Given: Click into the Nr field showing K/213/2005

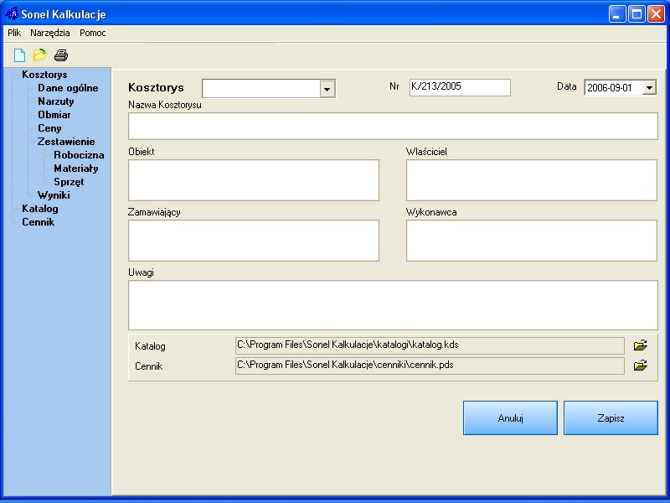Looking at the screenshot, I should pos(460,87).
